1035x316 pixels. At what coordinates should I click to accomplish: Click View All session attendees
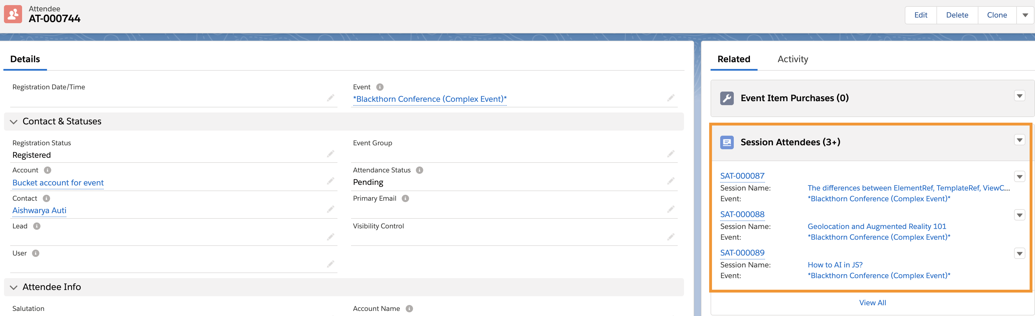(x=872, y=303)
